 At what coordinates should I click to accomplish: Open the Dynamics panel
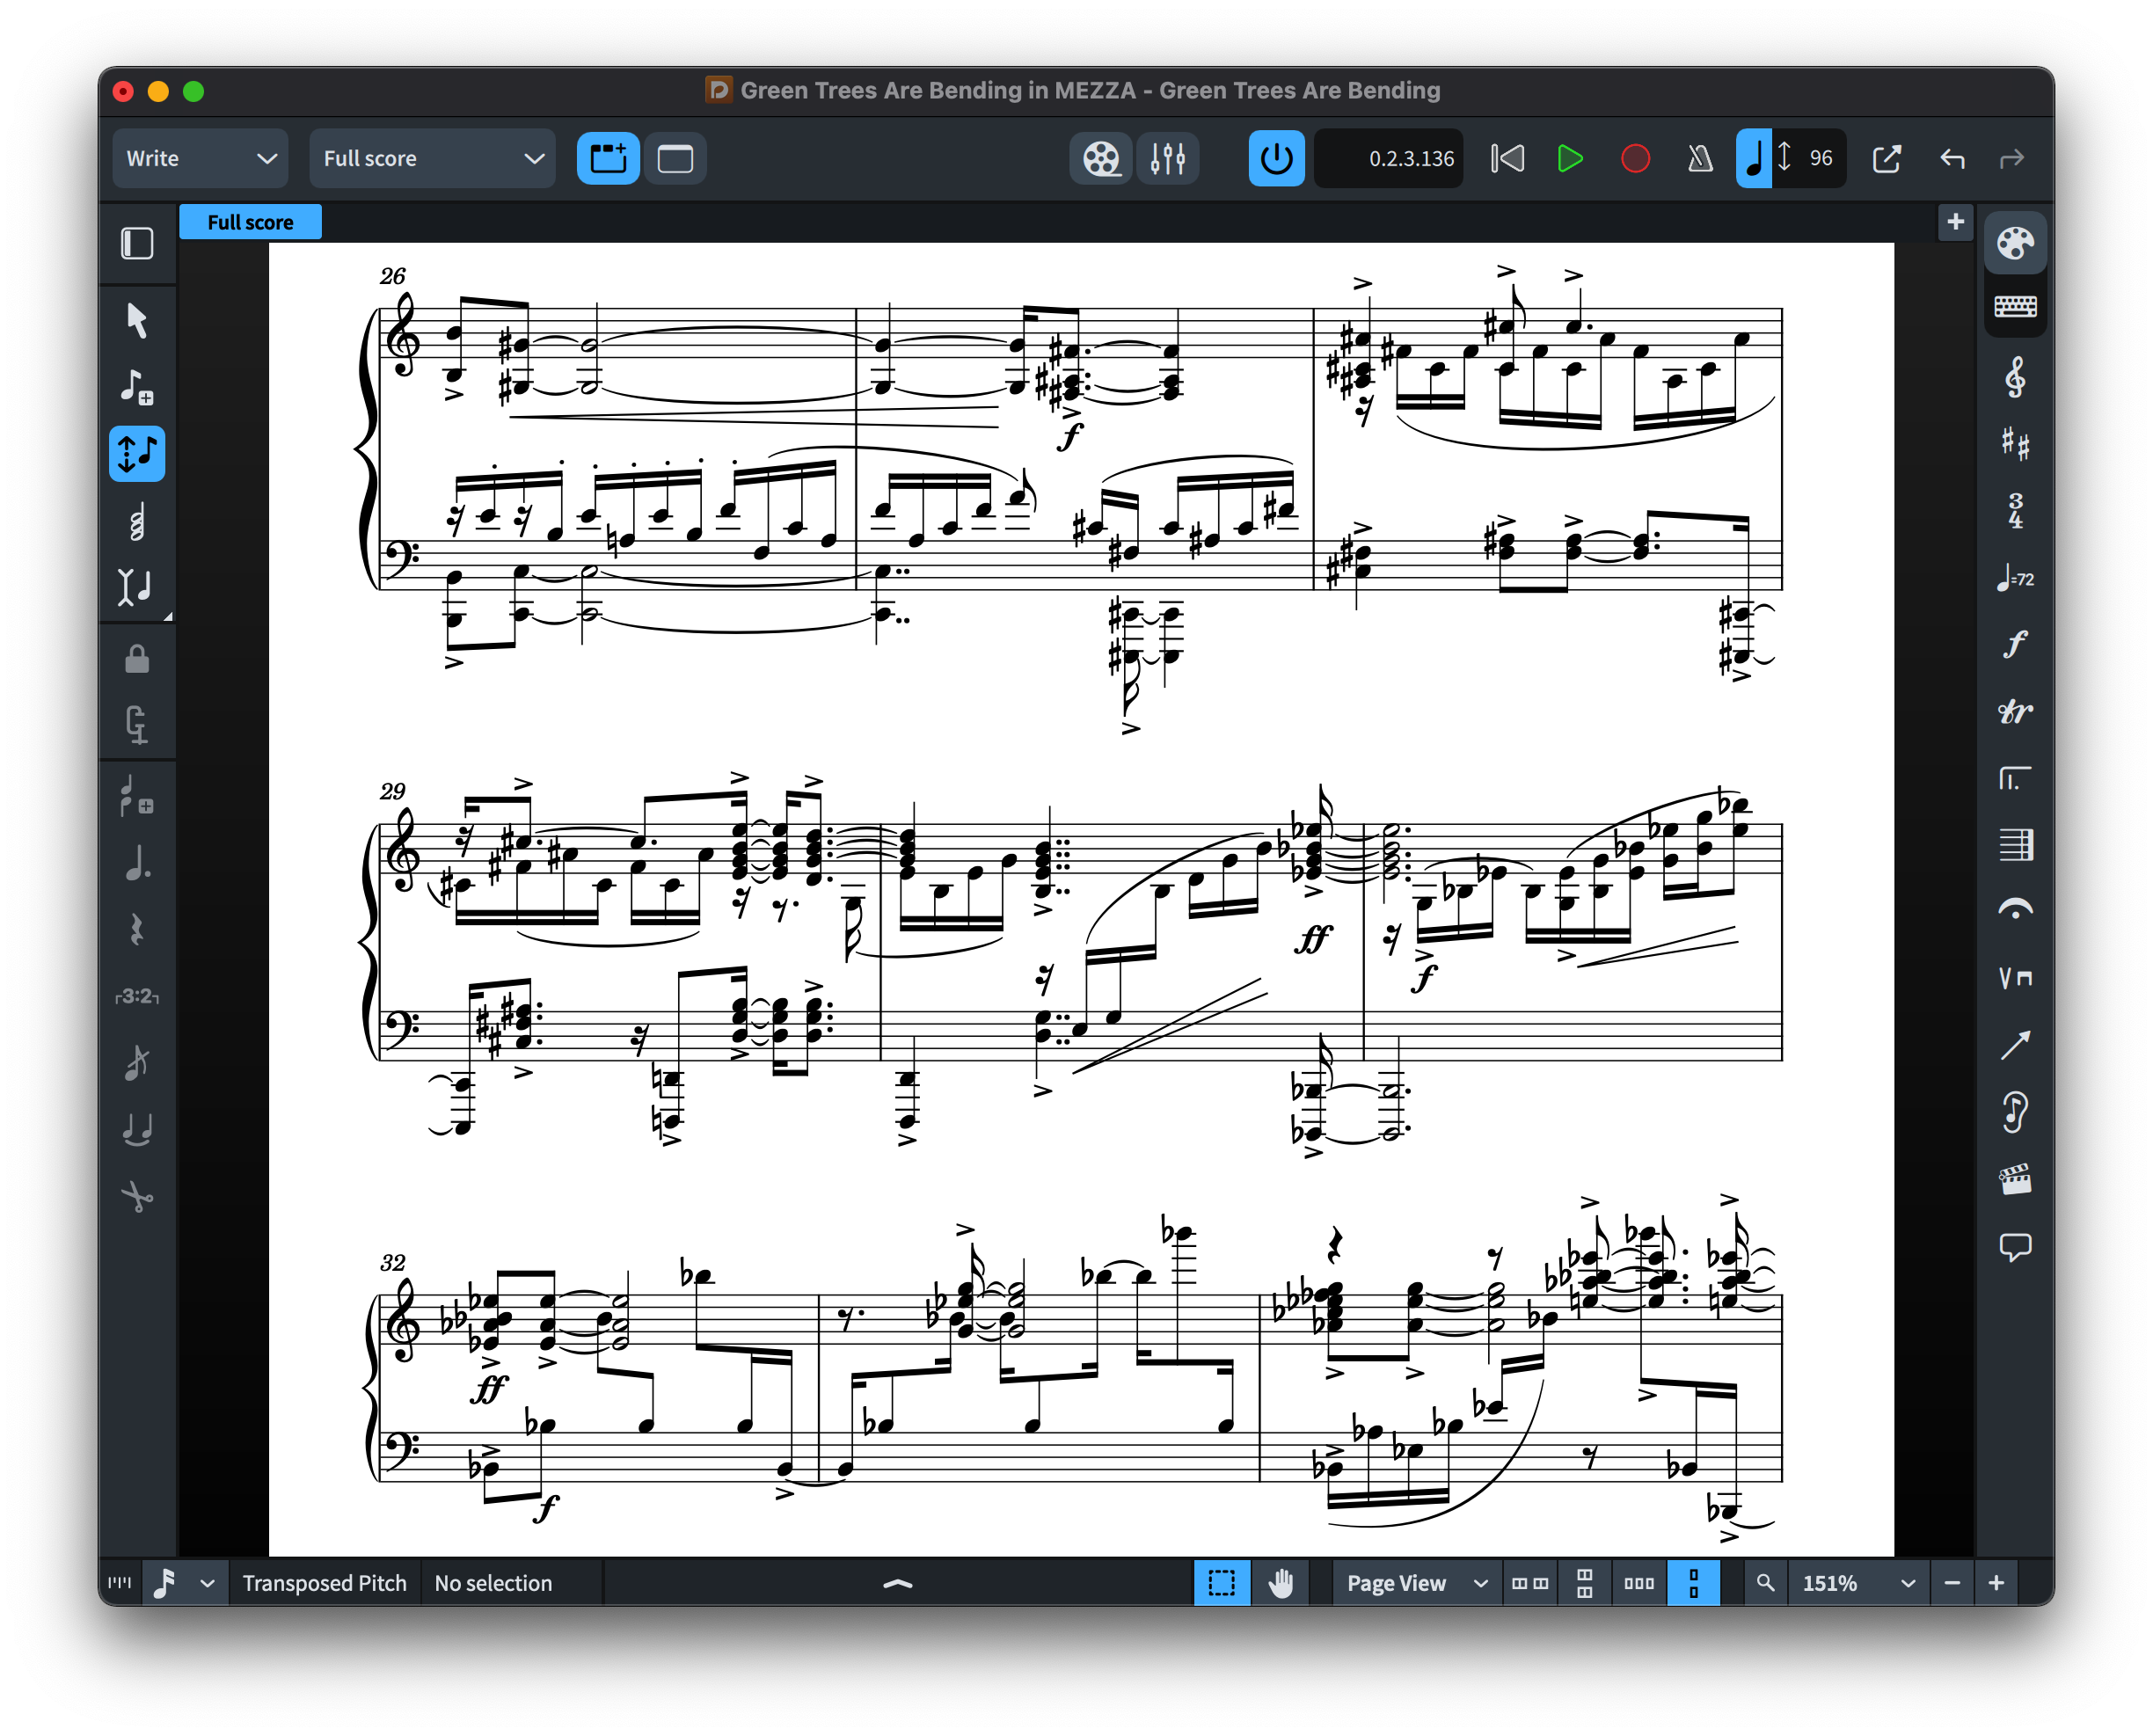tap(2014, 644)
